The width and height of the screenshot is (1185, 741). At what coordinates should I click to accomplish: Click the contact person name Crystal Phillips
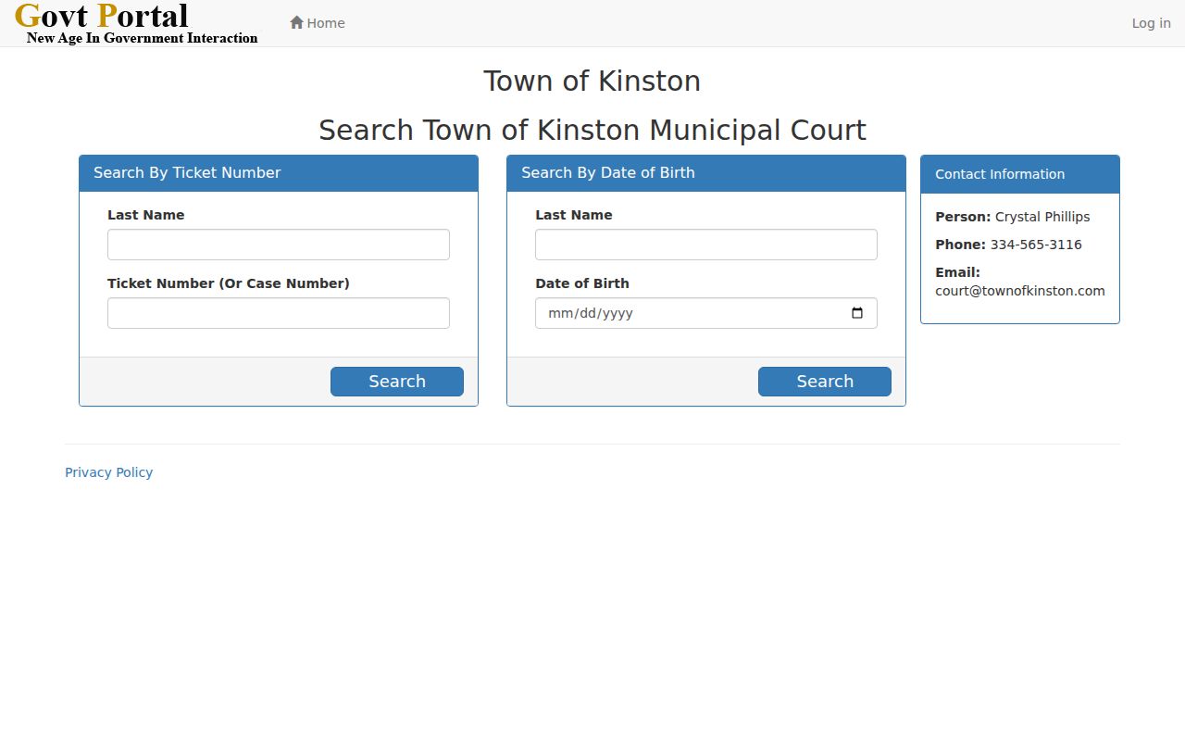point(1042,217)
